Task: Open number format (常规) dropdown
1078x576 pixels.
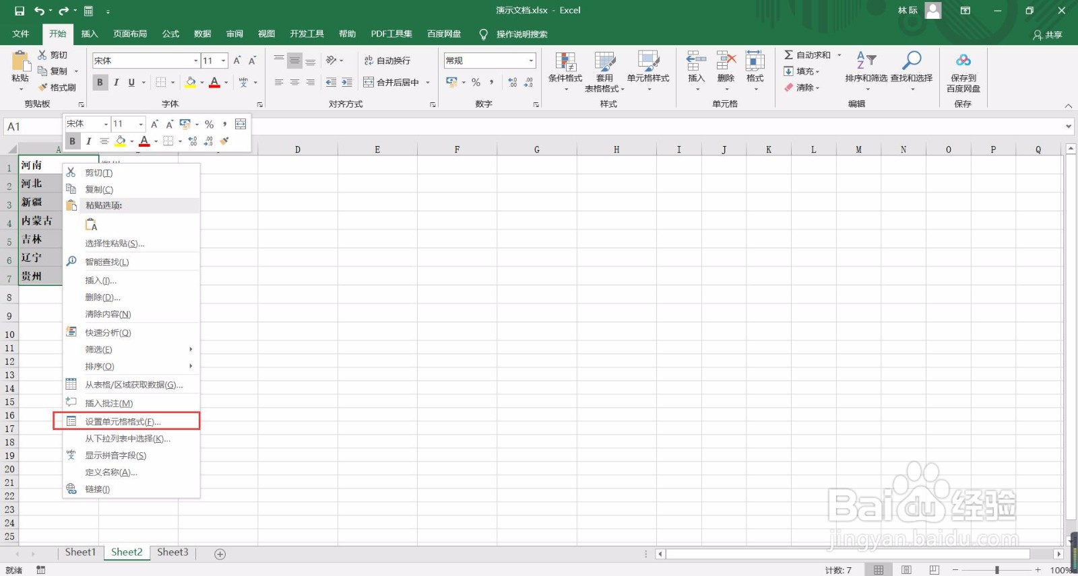Action: 531,61
